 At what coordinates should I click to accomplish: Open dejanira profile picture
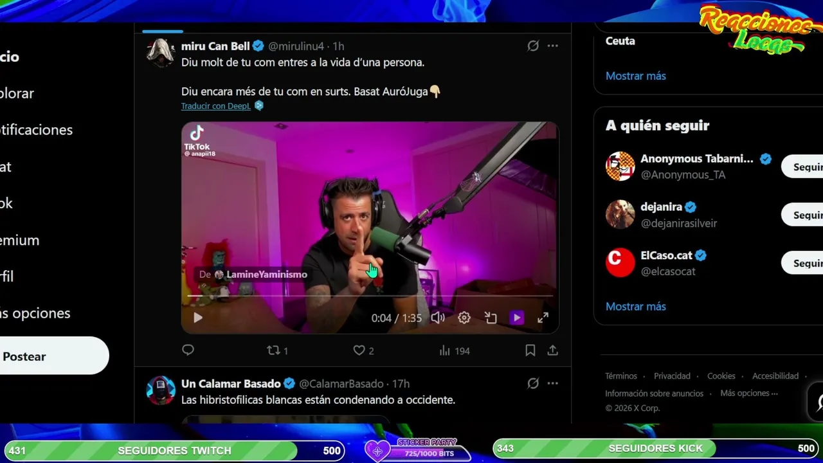620,215
